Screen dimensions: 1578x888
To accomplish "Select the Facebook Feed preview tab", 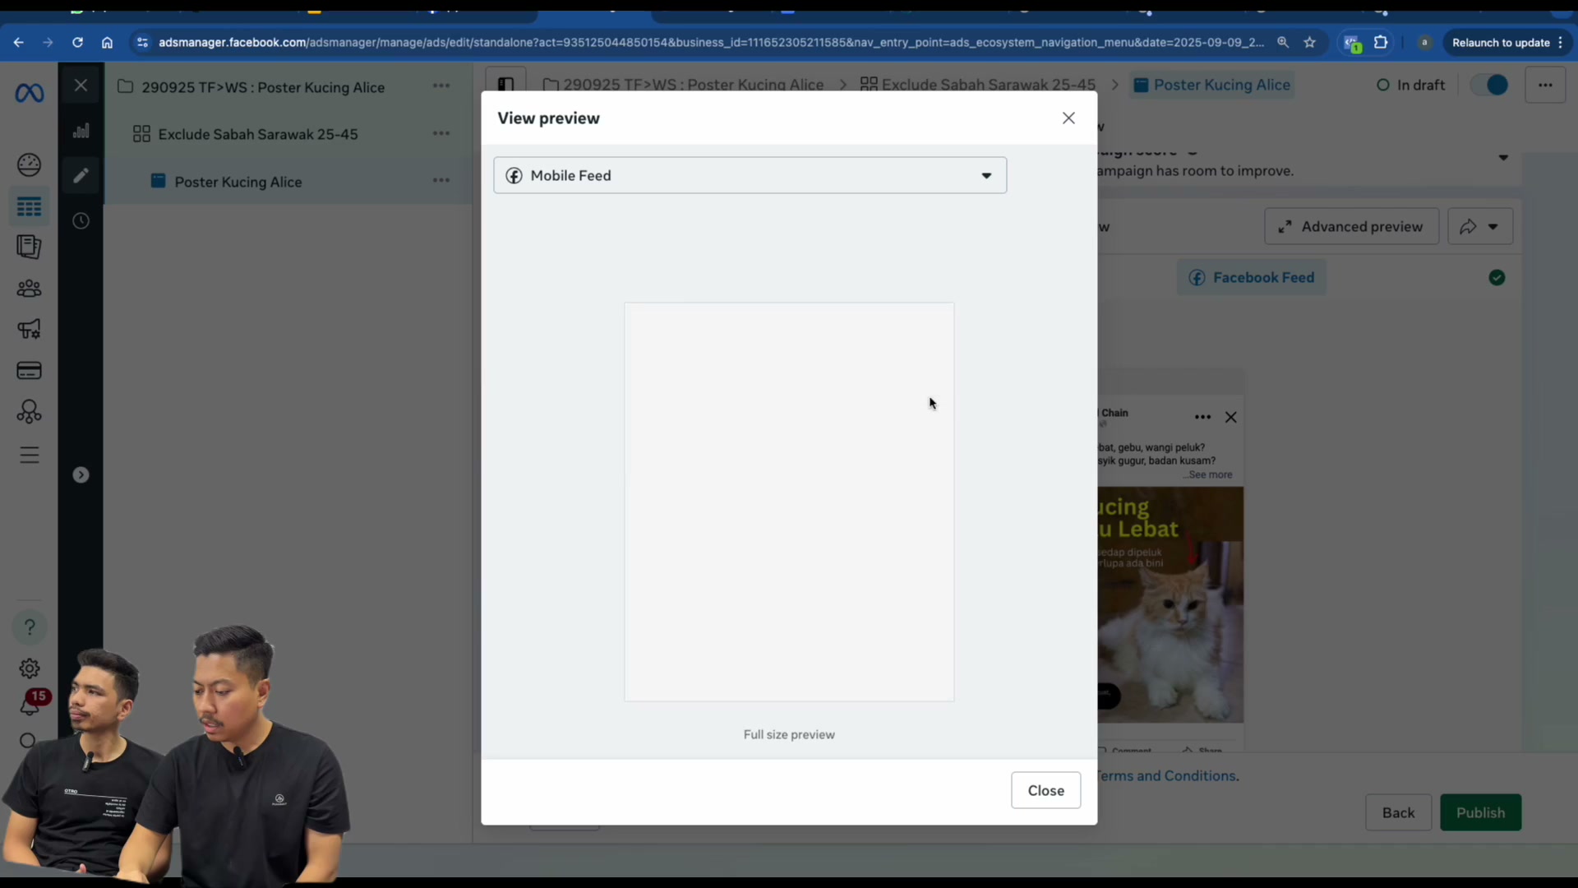I will (1252, 278).
